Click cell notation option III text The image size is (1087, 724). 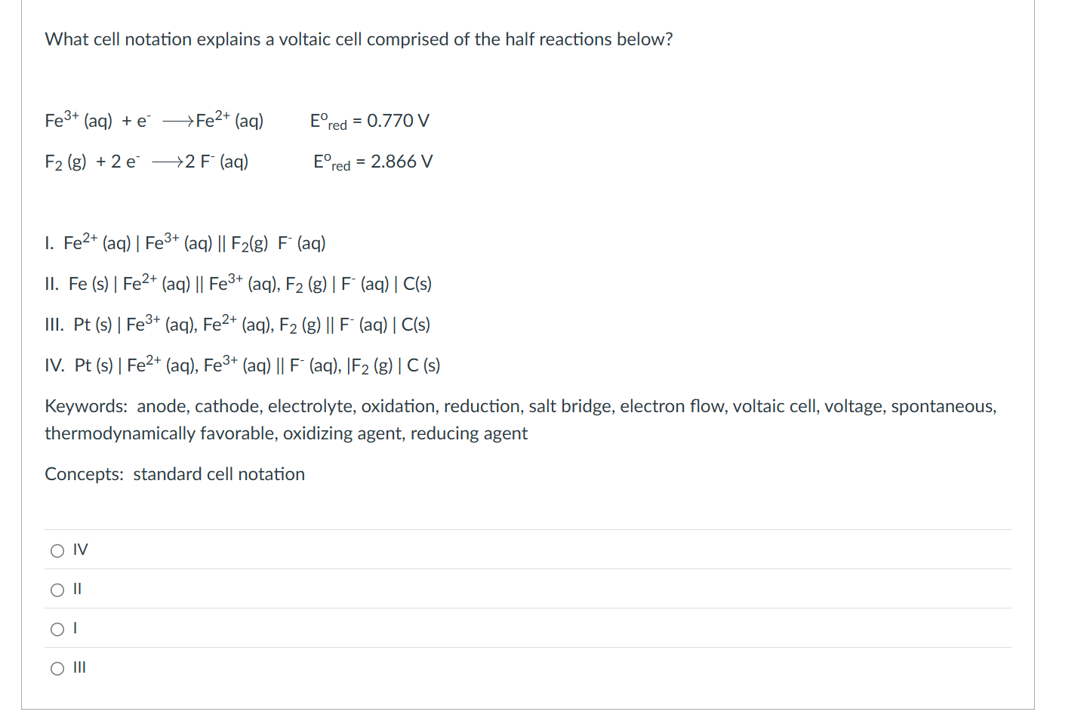pyautogui.click(x=238, y=324)
